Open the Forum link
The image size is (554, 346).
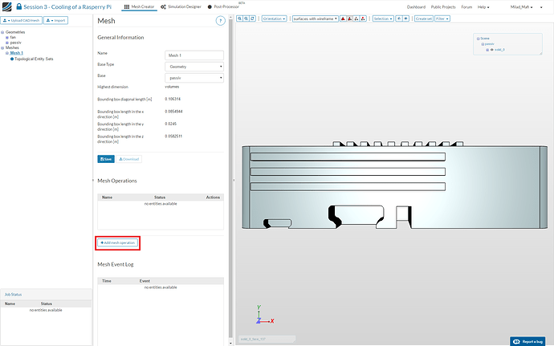click(x=466, y=7)
